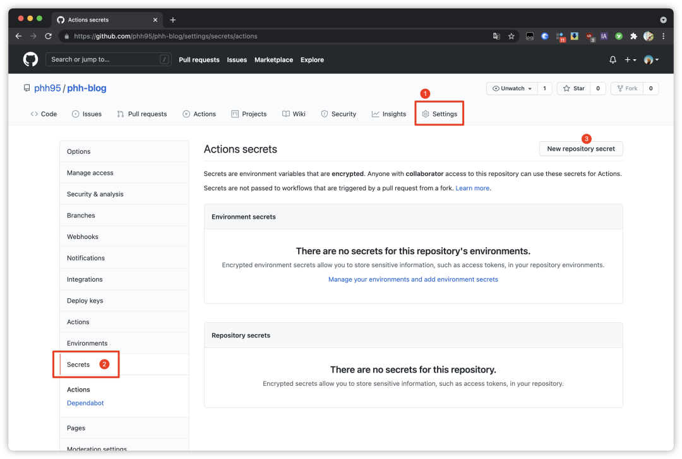
Task: Click the bookmark star in the address bar
Action: pos(512,36)
